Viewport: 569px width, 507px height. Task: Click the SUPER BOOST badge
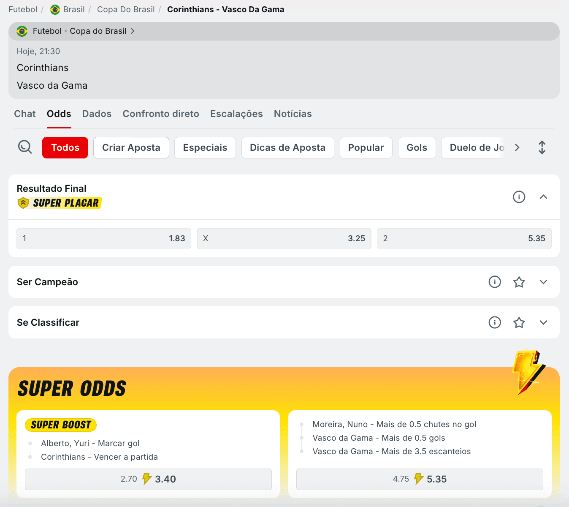[x=61, y=425]
